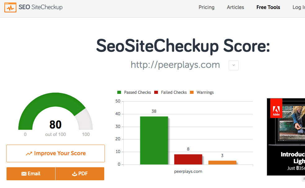Click the red Failed Checks bar labeled 8
Image resolution: width=305 pixels, height=188 pixels.
(188, 159)
